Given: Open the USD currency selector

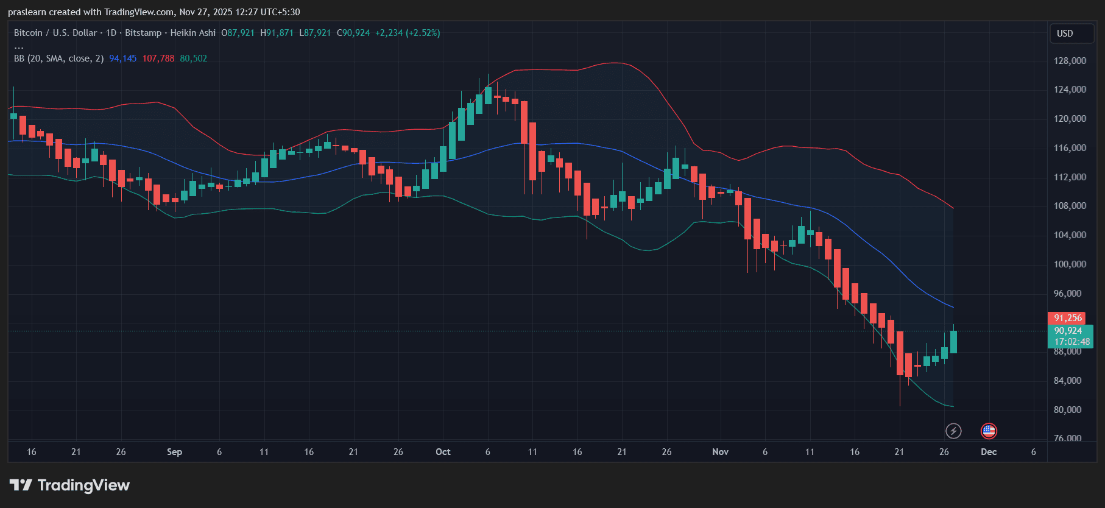Looking at the screenshot, I should (1071, 34).
